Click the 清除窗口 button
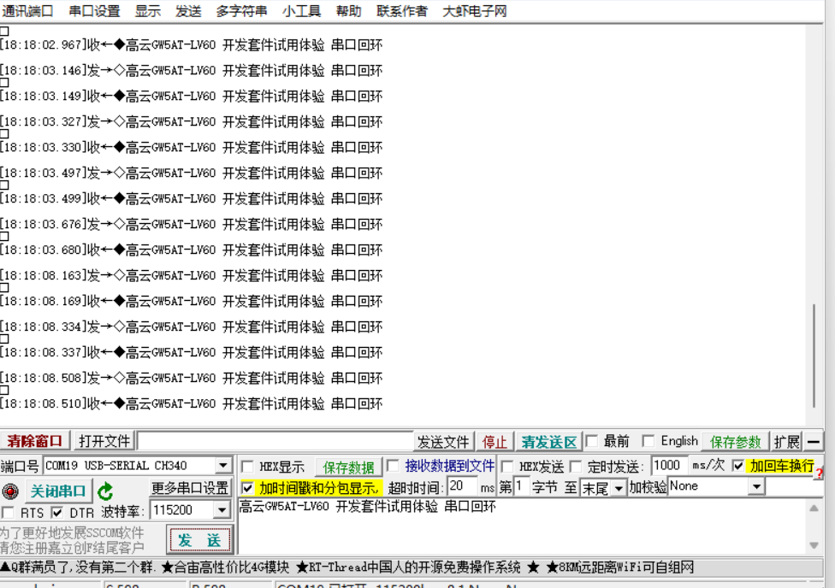 click(x=34, y=441)
